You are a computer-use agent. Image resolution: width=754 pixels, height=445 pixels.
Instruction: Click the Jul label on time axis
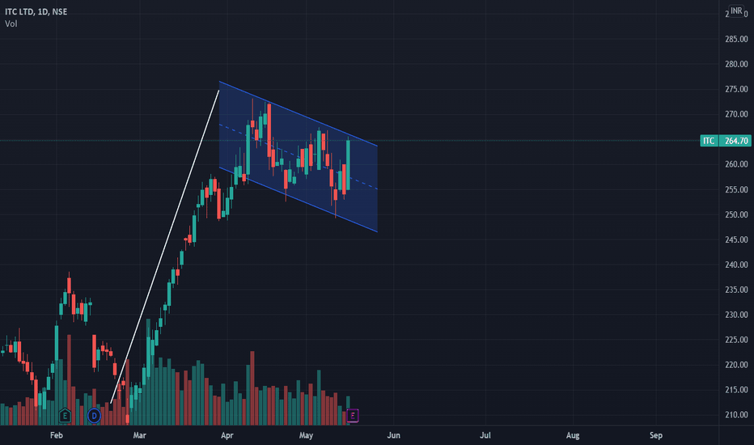(x=485, y=435)
